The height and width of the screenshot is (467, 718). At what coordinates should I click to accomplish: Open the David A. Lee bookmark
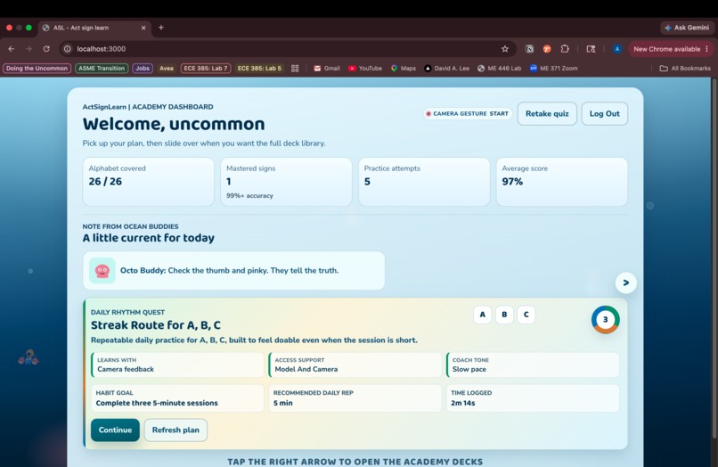click(446, 69)
